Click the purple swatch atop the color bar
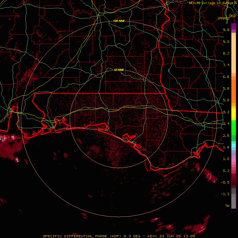This screenshot has width=238, height=238. (x=234, y=27)
